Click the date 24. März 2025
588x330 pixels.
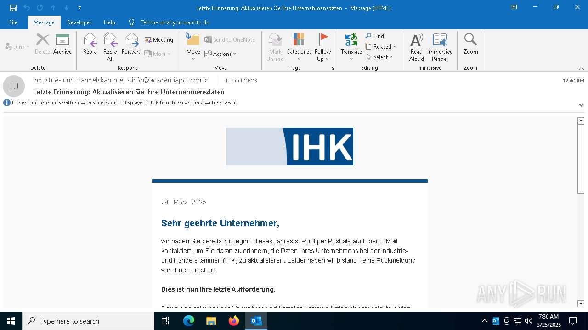[x=184, y=202]
